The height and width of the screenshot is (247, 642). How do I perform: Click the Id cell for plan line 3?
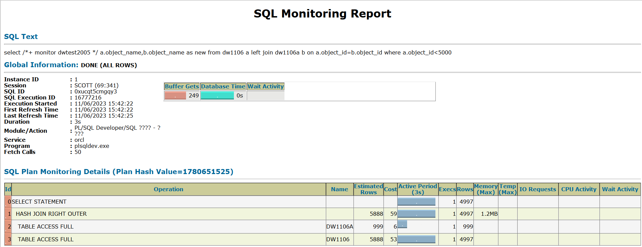click(x=8, y=239)
